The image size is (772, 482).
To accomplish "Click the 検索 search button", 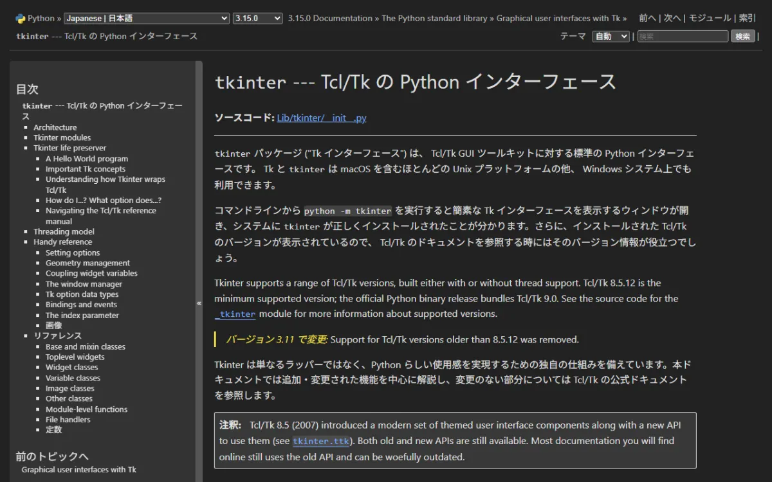I will pos(742,36).
